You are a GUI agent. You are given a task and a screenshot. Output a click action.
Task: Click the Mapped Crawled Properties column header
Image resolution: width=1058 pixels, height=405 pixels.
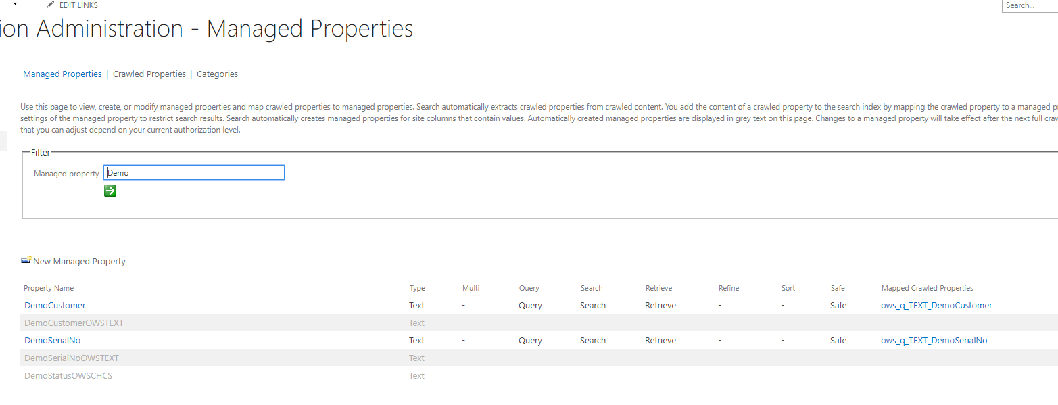tap(927, 288)
